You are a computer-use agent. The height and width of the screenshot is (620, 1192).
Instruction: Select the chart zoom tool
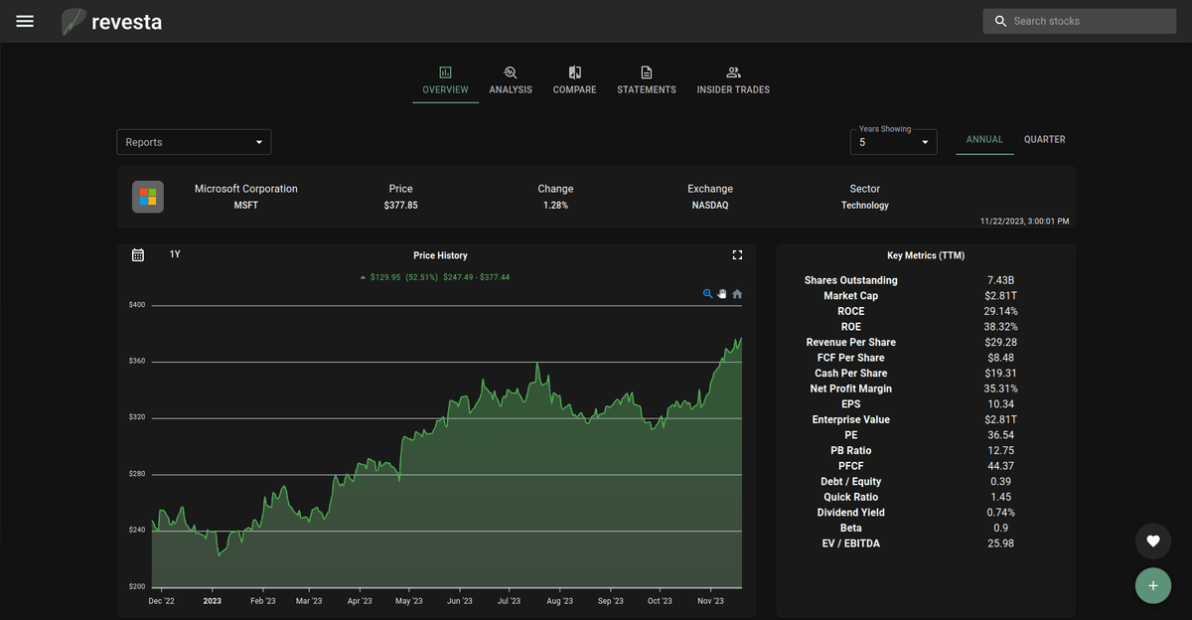708,294
